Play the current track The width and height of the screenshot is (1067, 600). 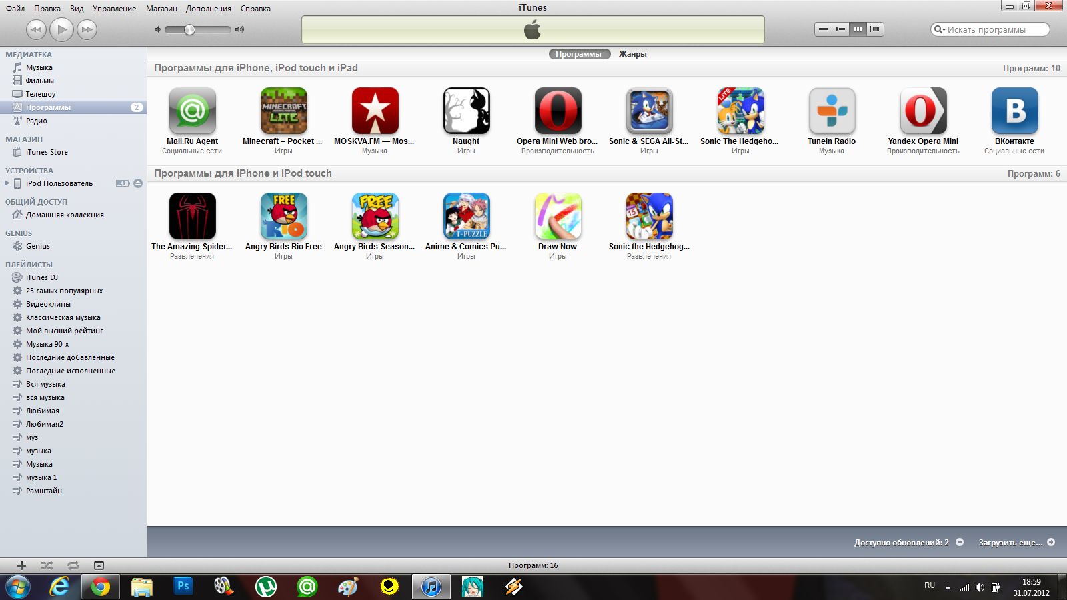[61, 29]
